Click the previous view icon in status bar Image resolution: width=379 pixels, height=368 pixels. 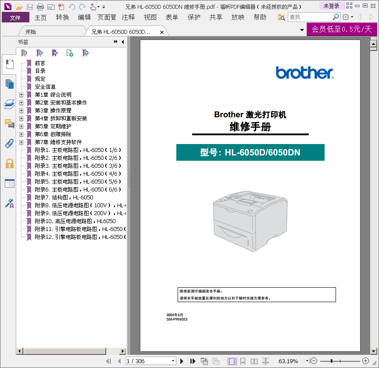tap(204, 361)
